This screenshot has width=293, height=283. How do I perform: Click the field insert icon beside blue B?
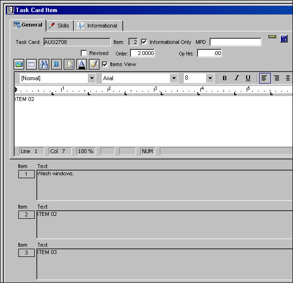(x=69, y=64)
